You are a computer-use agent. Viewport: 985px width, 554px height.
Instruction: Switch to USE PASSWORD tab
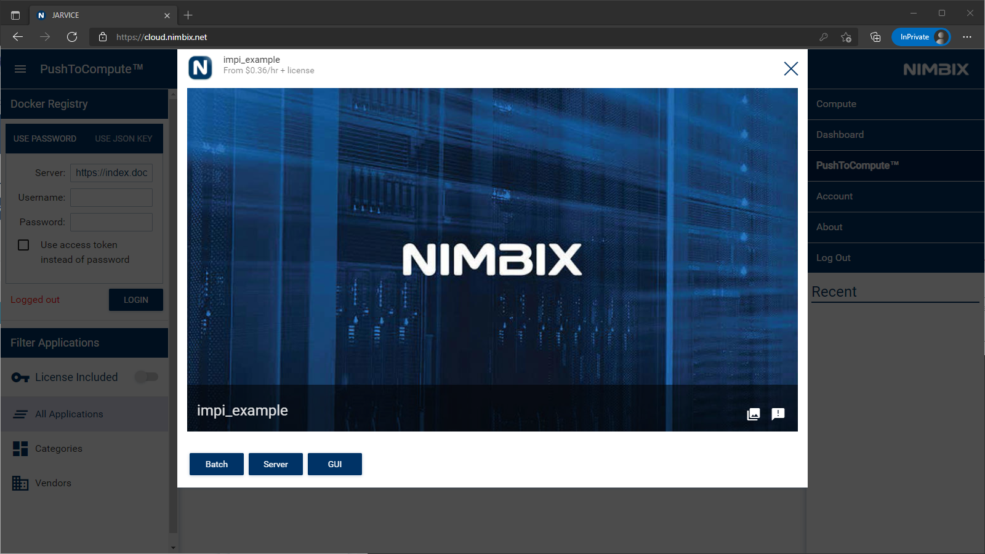[45, 138]
